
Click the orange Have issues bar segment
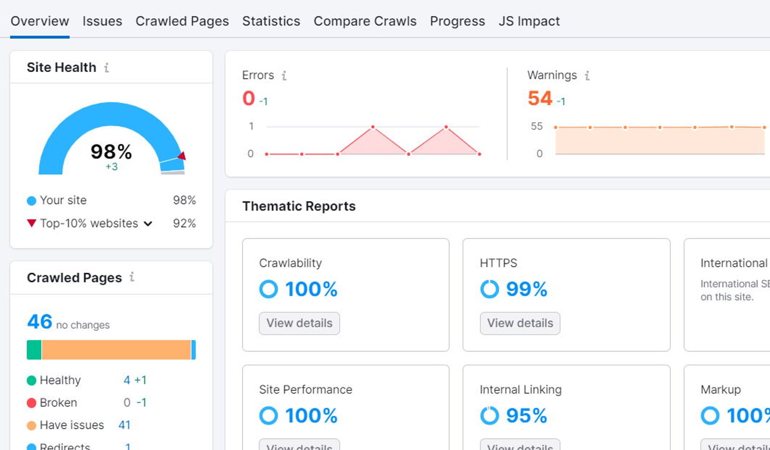tap(116, 350)
